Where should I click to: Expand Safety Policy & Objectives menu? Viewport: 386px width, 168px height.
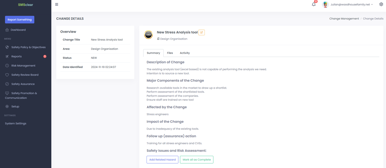pyautogui.click(x=28, y=47)
